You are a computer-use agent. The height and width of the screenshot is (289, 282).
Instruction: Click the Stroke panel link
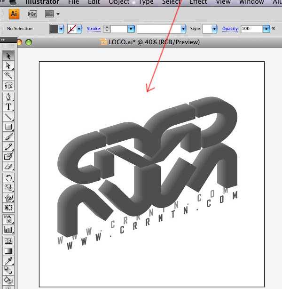tap(94, 29)
